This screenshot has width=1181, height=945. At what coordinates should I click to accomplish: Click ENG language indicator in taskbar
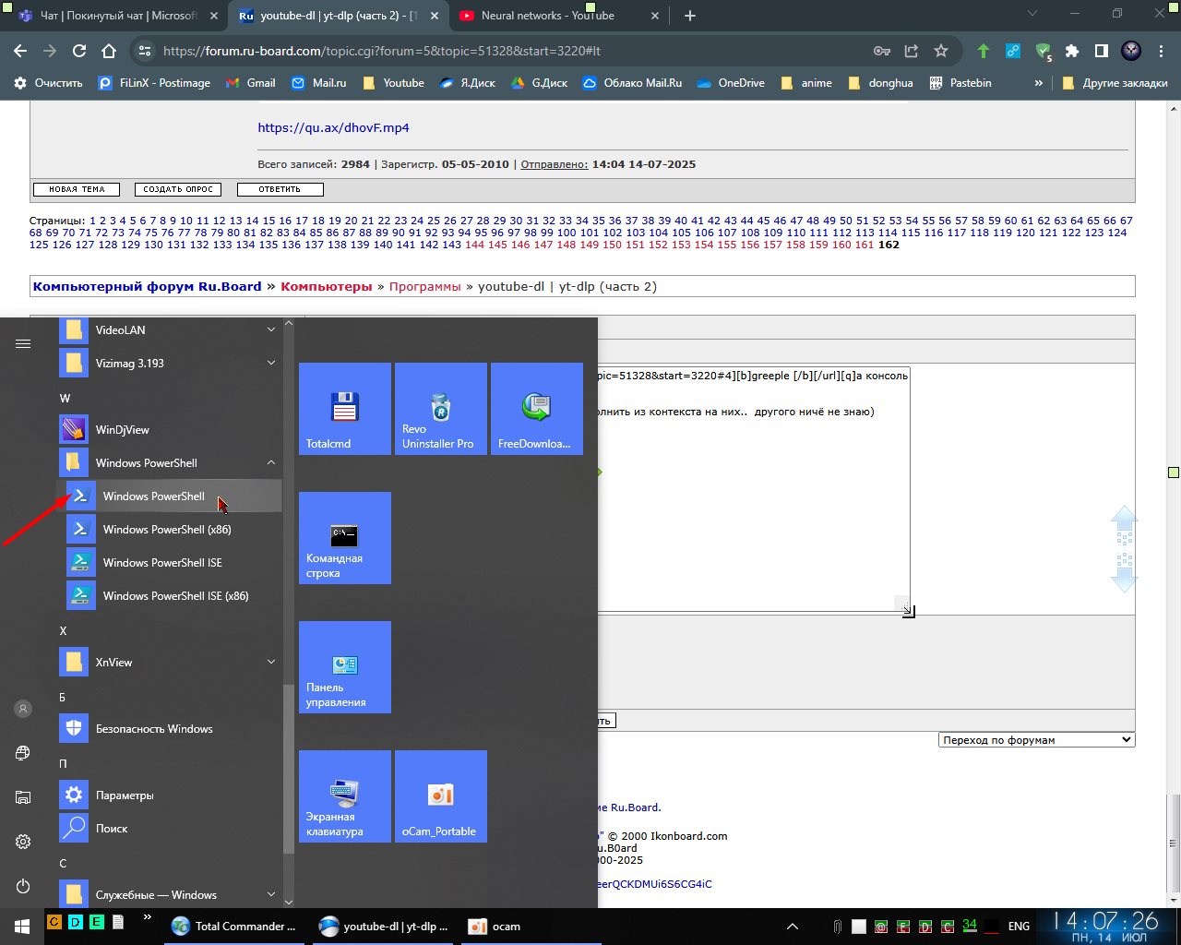pyautogui.click(x=1019, y=927)
